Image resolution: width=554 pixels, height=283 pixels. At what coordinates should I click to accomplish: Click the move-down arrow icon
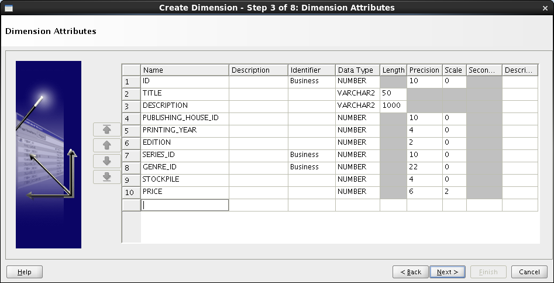click(106, 161)
